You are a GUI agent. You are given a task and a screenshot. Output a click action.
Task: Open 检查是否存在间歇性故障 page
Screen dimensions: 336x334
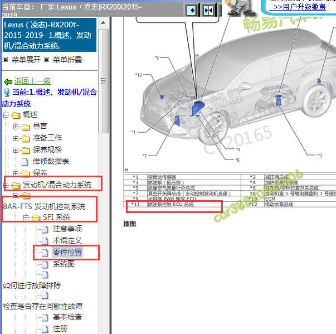click(43, 306)
